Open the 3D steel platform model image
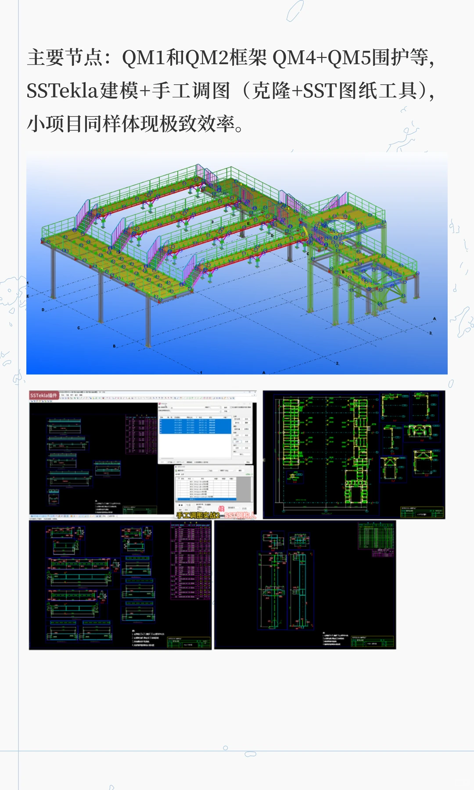The height and width of the screenshot is (790, 474). 237,263
